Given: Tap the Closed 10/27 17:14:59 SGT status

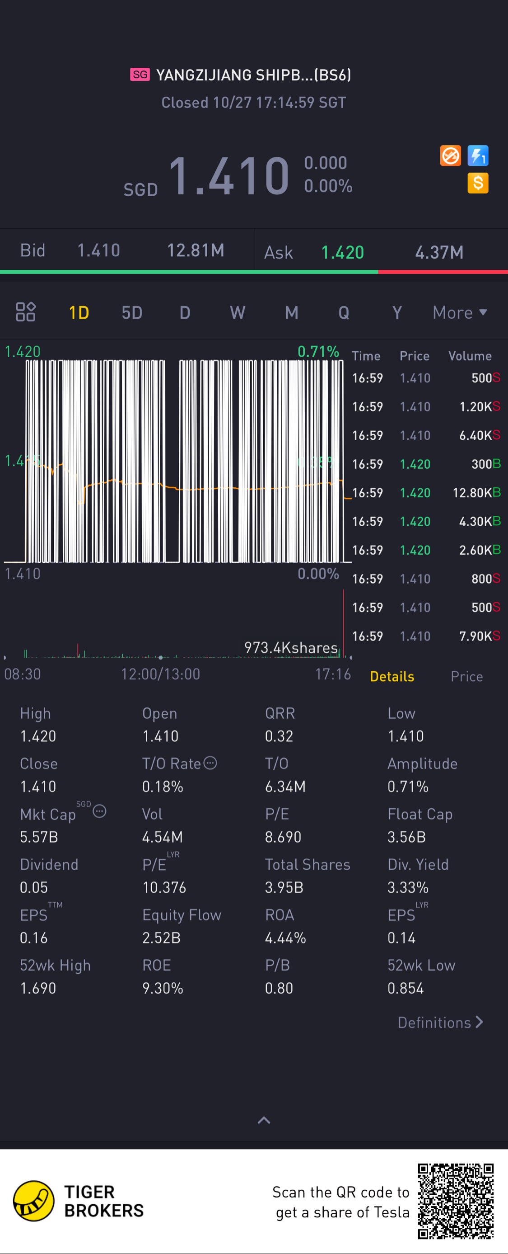Looking at the screenshot, I should (254, 102).
